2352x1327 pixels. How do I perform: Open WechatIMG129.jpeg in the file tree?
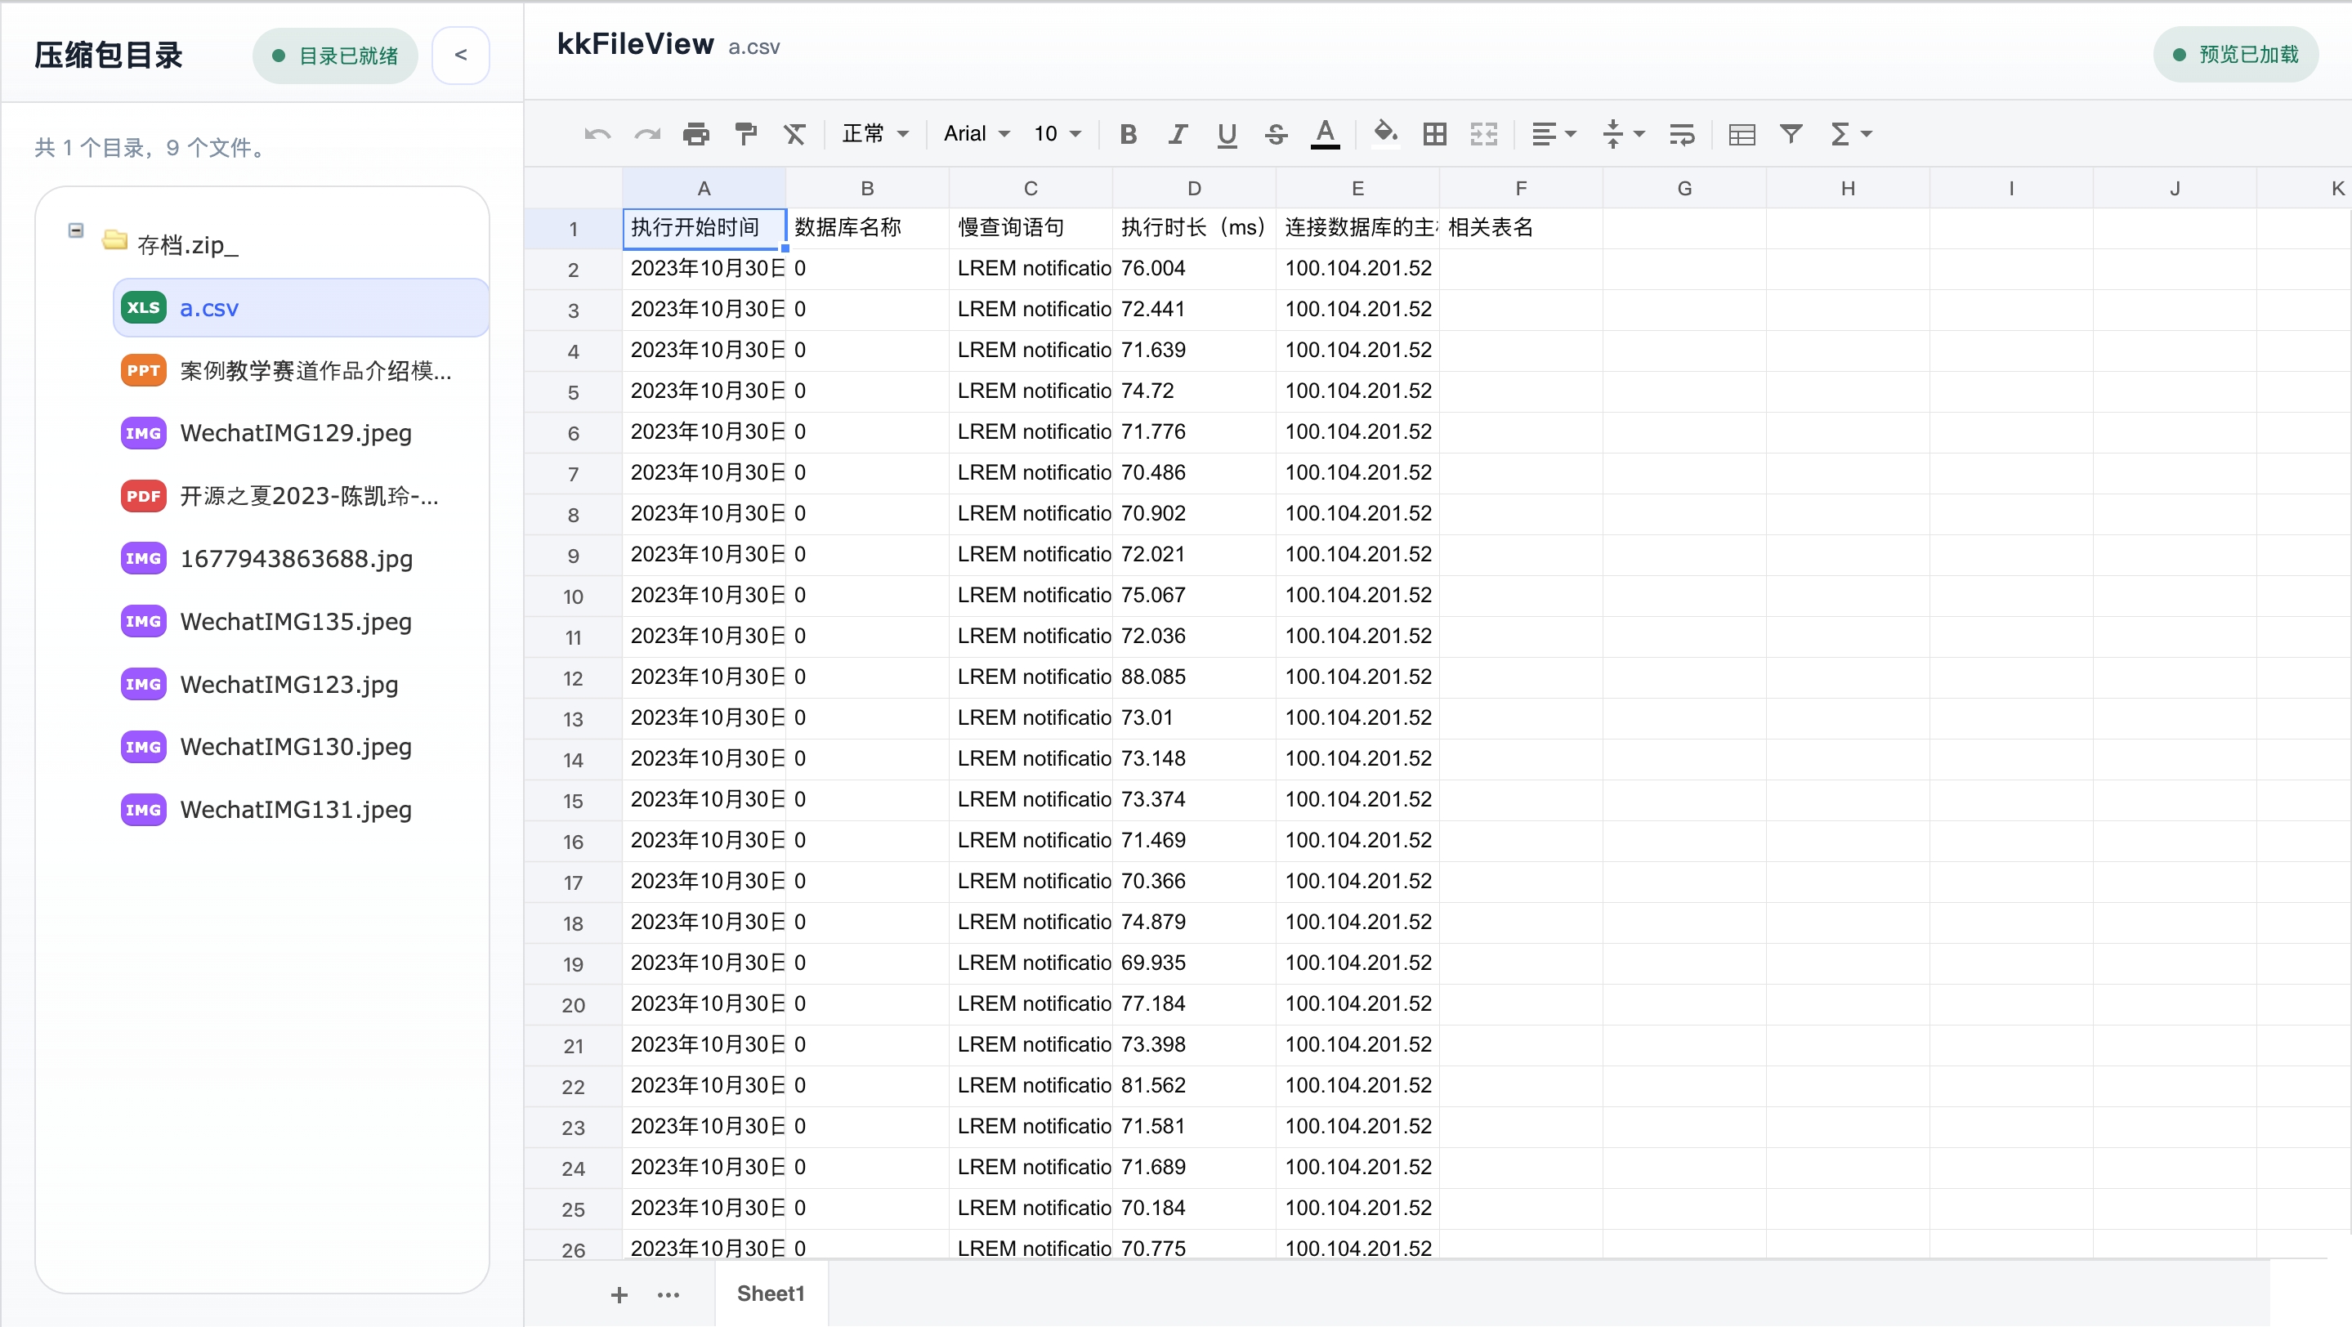pyautogui.click(x=296, y=432)
